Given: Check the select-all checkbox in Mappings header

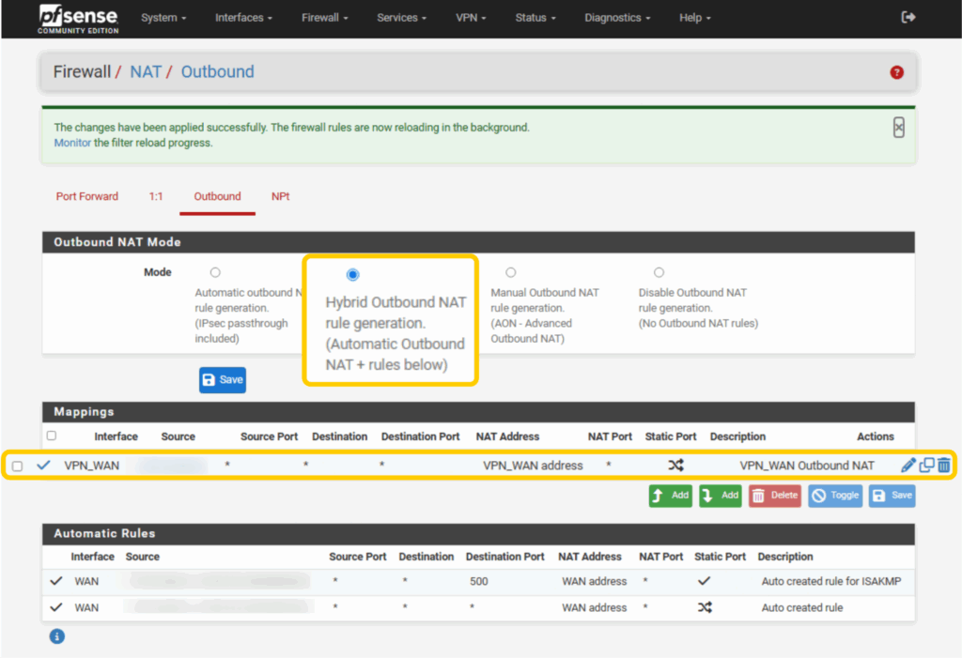Looking at the screenshot, I should pyautogui.click(x=52, y=436).
